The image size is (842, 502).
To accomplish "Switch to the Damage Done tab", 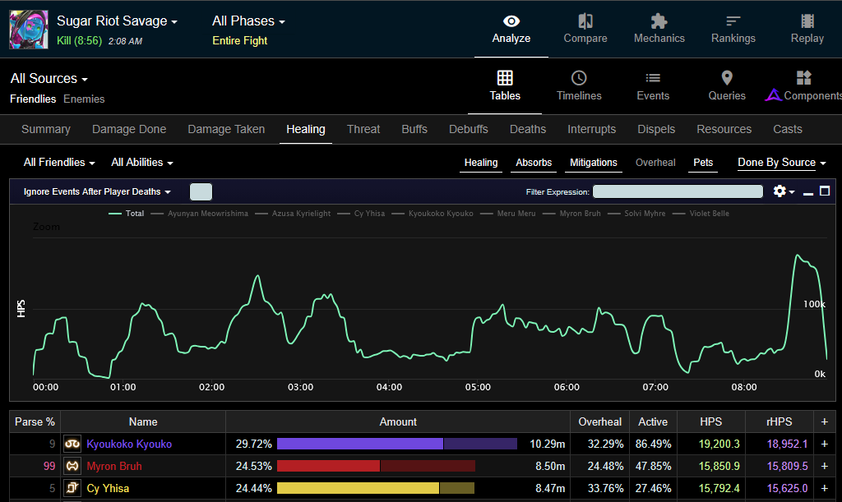I will tap(129, 129).
